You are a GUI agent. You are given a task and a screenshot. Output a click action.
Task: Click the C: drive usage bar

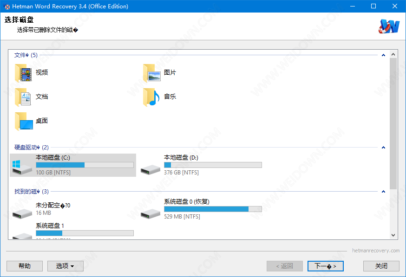(85, 165)
